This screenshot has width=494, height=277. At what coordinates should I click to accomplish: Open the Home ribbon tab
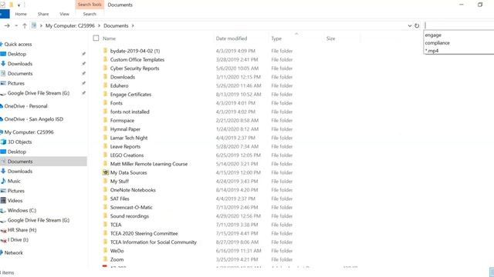tap(21, 14)
